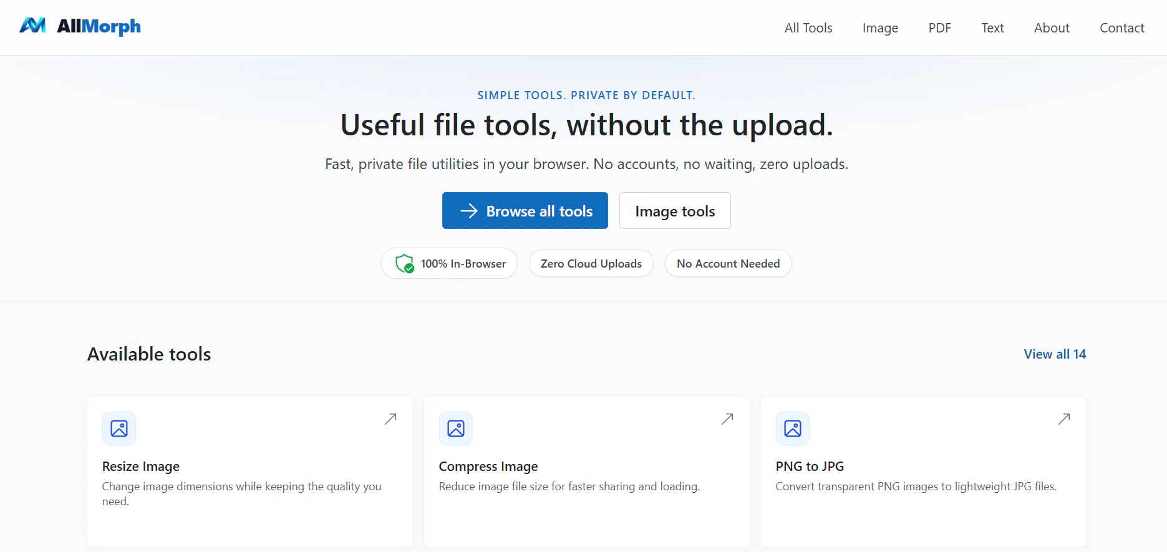Open the Resize Image tool title

pos(141,467)
